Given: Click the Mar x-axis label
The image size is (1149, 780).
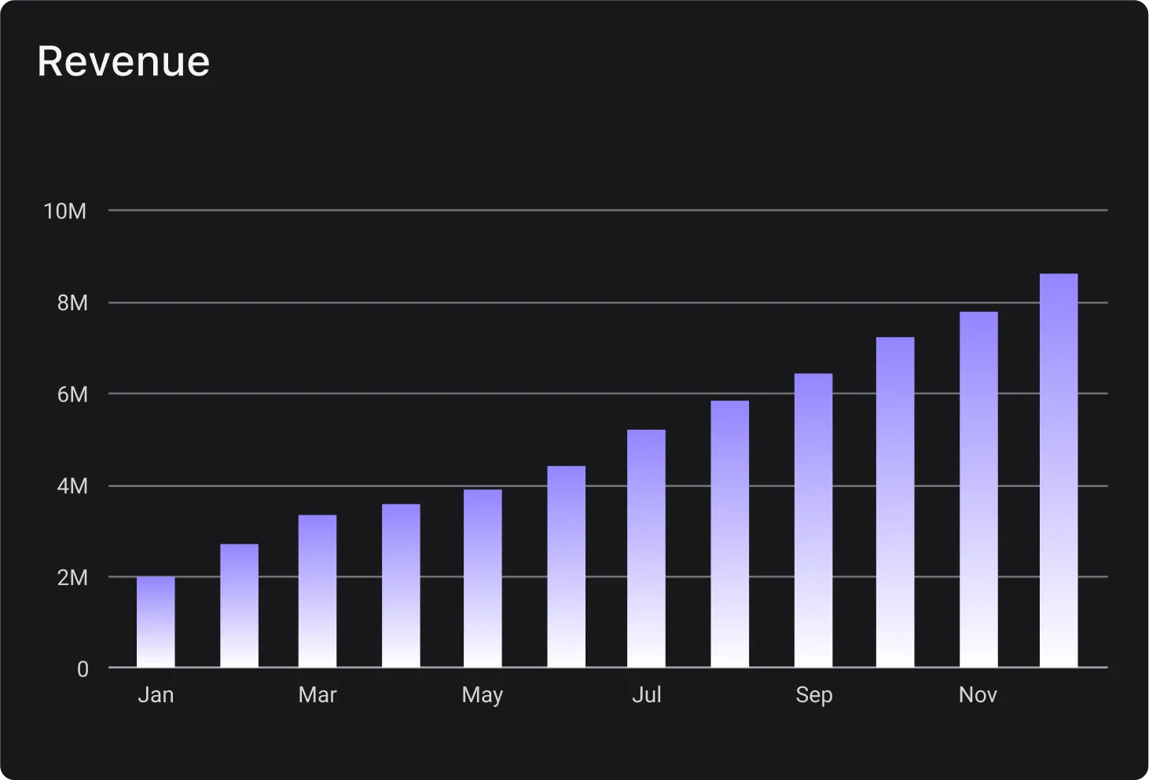Looking at the screenshot, I should coord(318,695).
